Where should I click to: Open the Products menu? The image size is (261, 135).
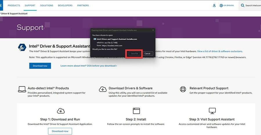[14, 5]
